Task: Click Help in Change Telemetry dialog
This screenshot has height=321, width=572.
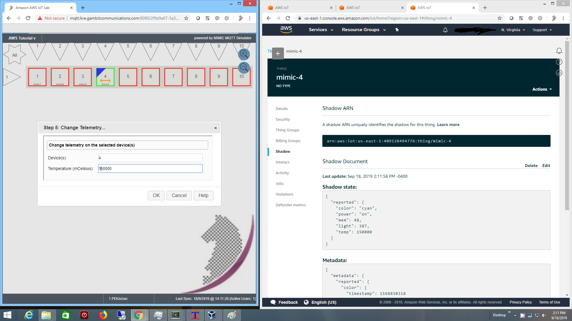Action: [x=203, y=195]
